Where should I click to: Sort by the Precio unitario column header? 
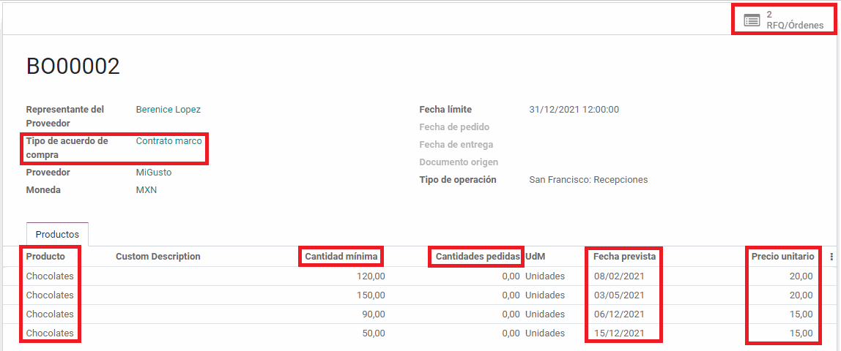coord(782,257)
